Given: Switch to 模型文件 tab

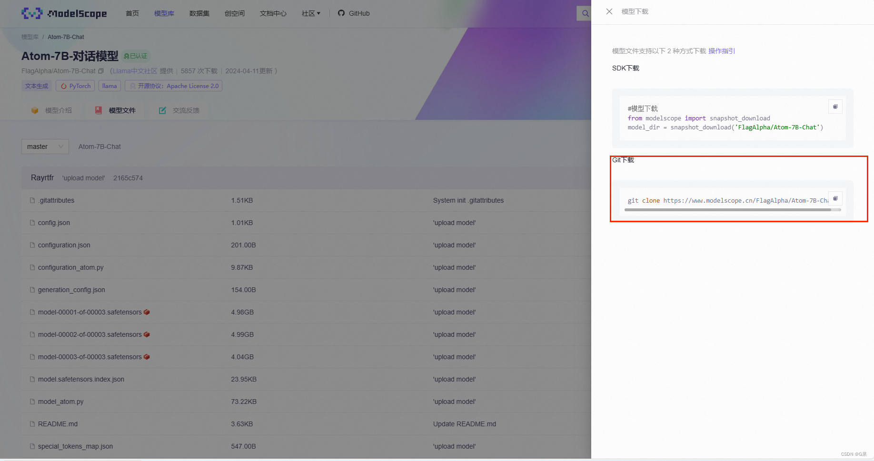Looking at the screenshot, I should (115, 110).
